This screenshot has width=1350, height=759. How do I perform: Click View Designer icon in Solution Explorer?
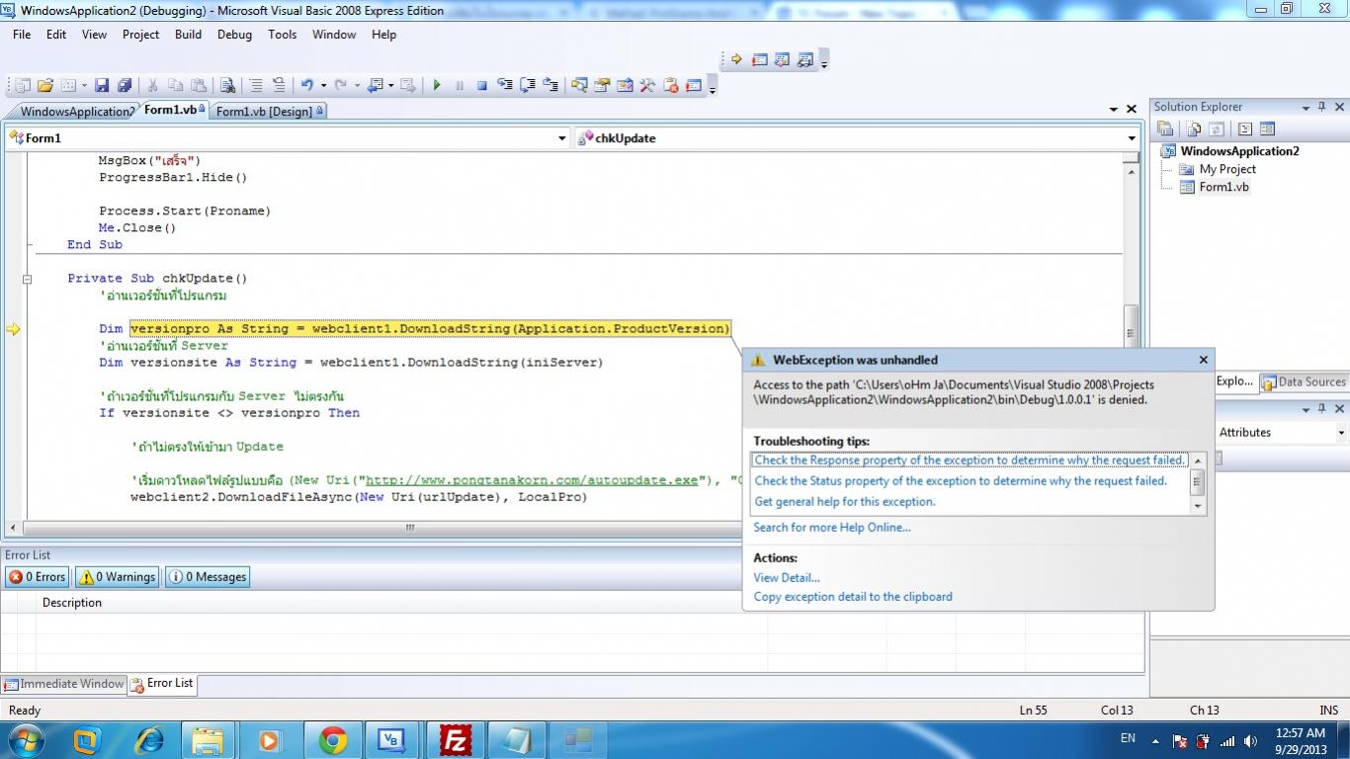click(1267, 128)
